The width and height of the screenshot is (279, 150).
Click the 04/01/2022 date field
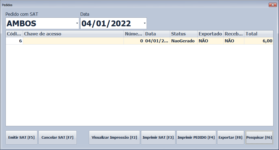pyautogui.click(x=111, y=24)
